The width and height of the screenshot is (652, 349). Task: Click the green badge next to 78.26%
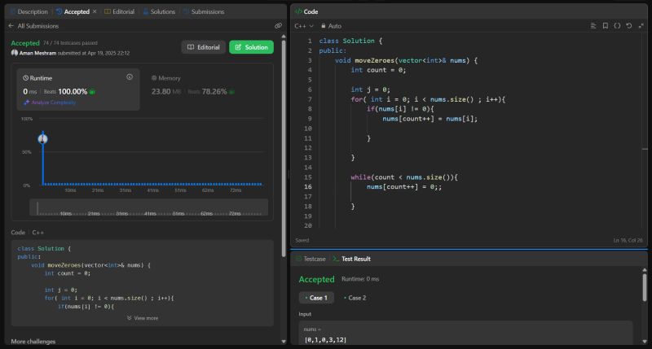(x=231, y=92)
